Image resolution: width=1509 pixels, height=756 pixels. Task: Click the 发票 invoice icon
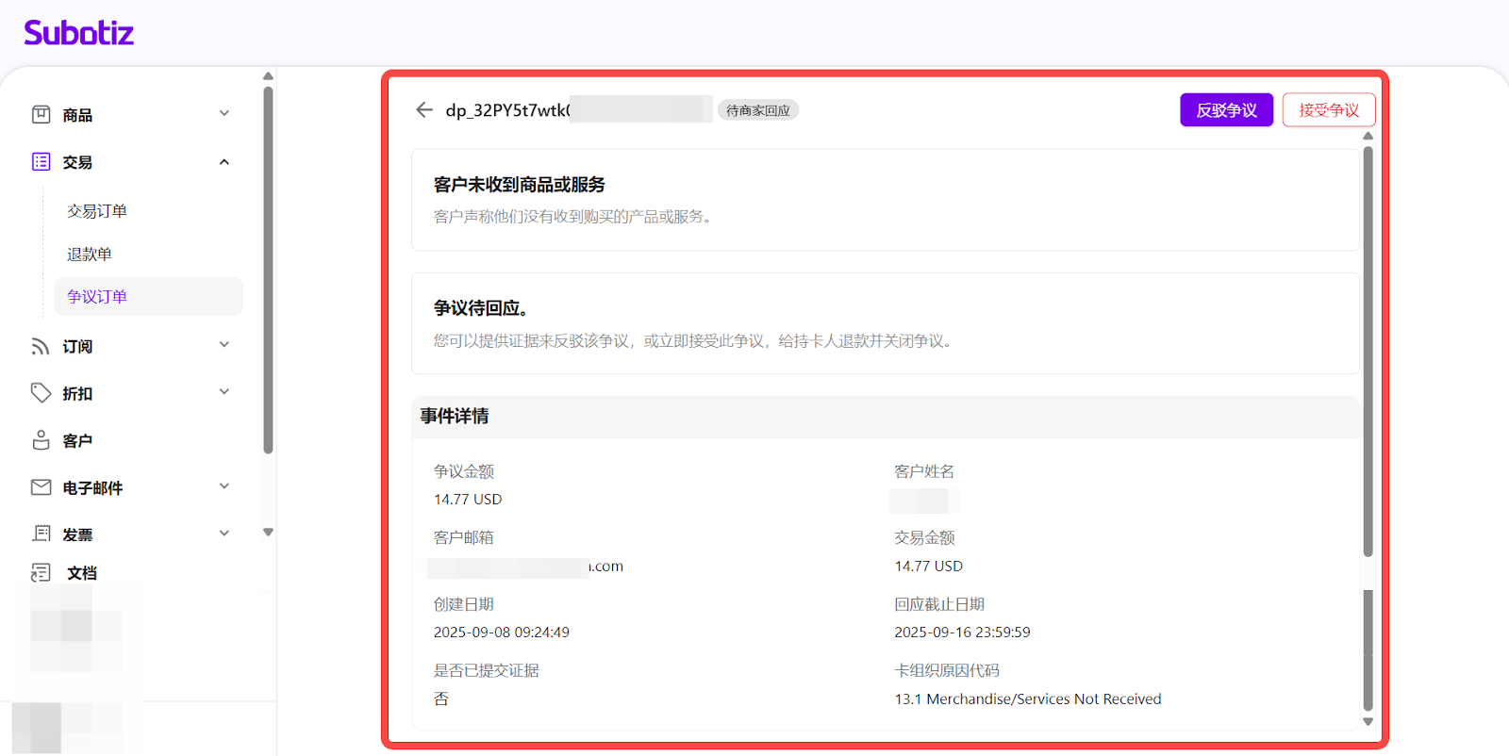tap(41, 534)
